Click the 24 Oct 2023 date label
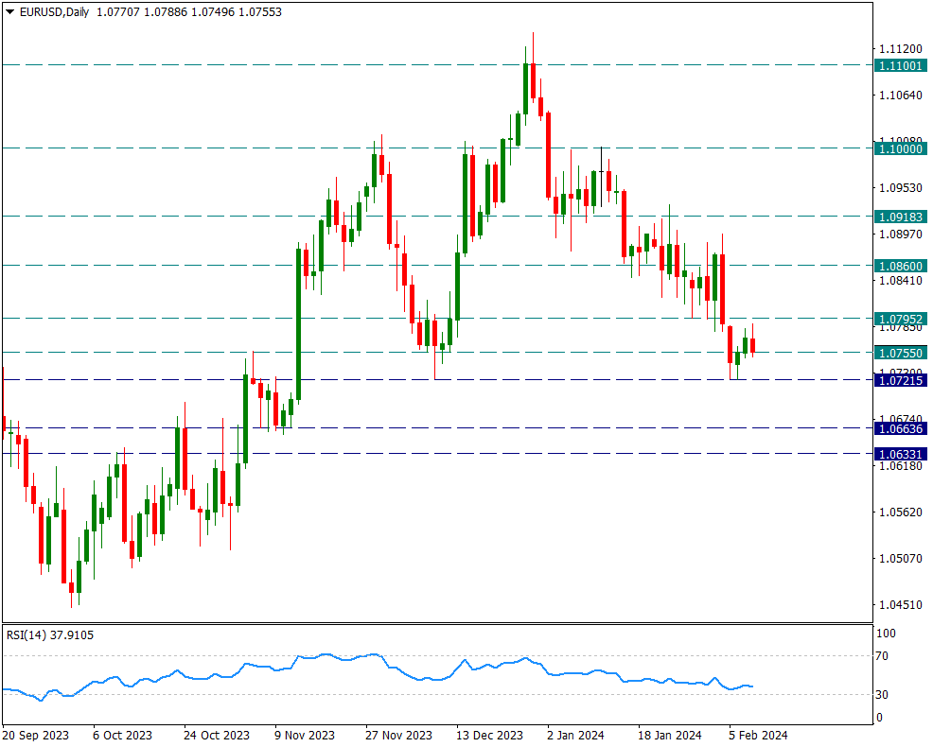Screen dimensions: 933x747 [x=217, y=735]
